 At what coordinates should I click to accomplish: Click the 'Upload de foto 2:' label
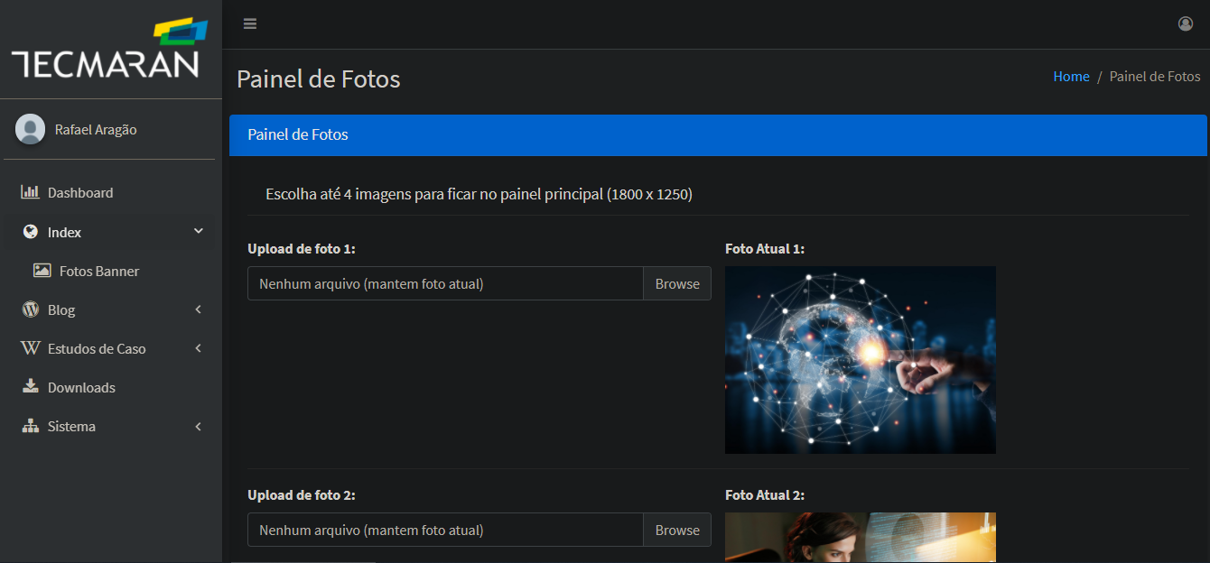[302, 495]
